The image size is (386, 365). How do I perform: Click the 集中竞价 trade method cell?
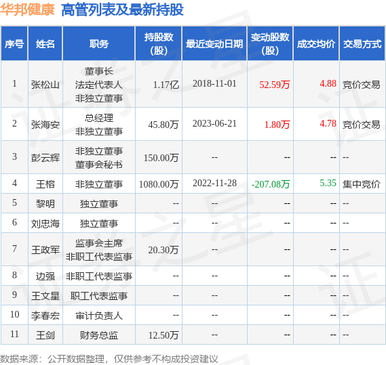click(x=361, y=184)
